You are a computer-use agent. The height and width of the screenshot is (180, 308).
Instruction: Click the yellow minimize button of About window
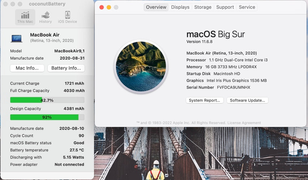tap(109, 7)
